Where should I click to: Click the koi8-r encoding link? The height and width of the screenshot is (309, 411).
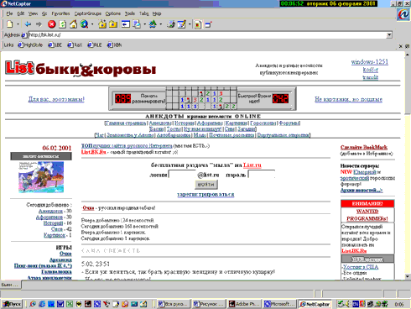tap(371, 70)
